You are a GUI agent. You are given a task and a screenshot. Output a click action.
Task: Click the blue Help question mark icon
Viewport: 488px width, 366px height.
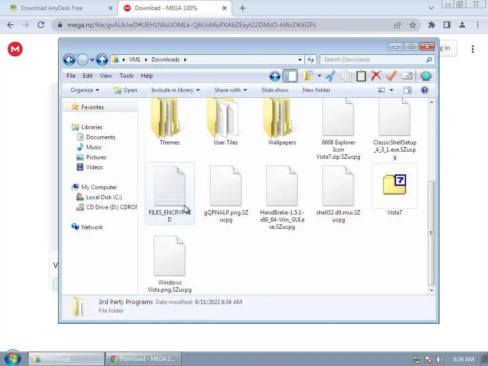point(425,90)
